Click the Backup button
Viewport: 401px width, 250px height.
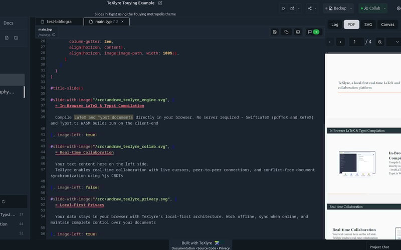tap(337, 8)
